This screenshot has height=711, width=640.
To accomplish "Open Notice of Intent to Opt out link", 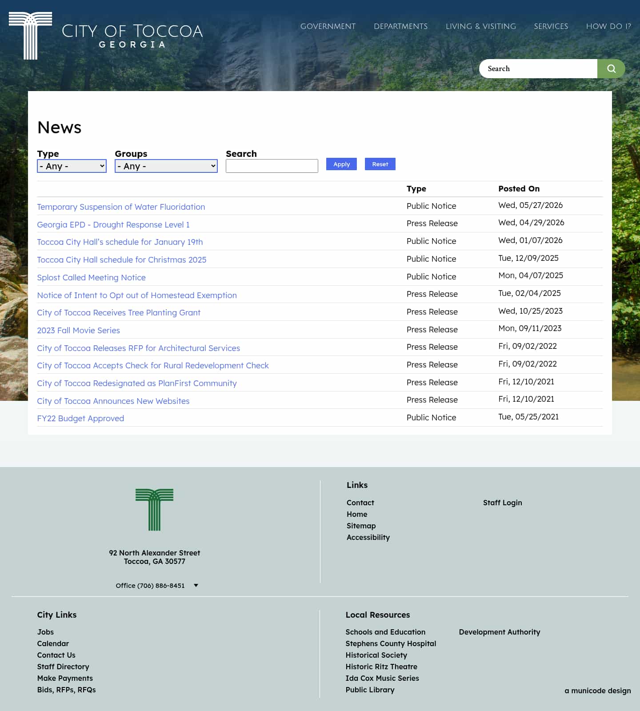I will pos(137,295).
